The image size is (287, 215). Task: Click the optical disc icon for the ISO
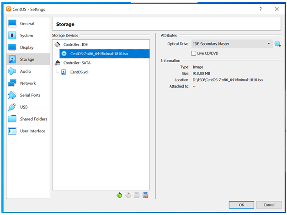64,53
